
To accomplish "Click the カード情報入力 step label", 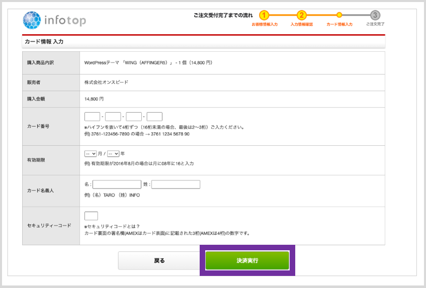I will click(x=339, y=25).
